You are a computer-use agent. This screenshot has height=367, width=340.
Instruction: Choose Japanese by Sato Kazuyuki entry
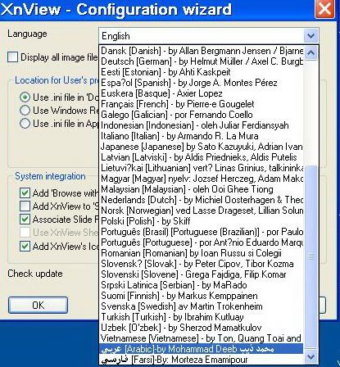202,147
